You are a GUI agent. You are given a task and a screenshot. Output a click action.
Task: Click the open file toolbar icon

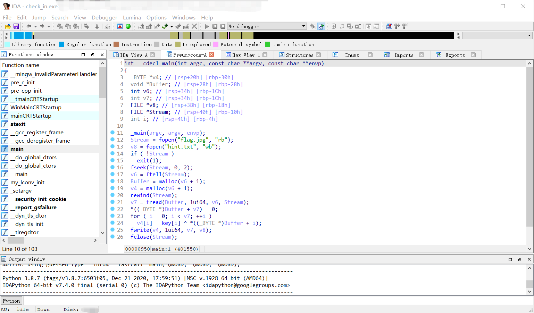(x=8, y=26)
